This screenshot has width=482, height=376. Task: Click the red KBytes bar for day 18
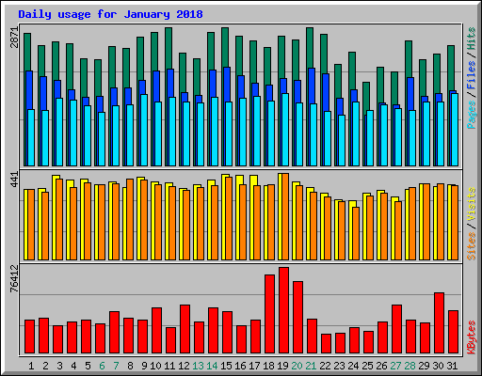coord(269,314)
